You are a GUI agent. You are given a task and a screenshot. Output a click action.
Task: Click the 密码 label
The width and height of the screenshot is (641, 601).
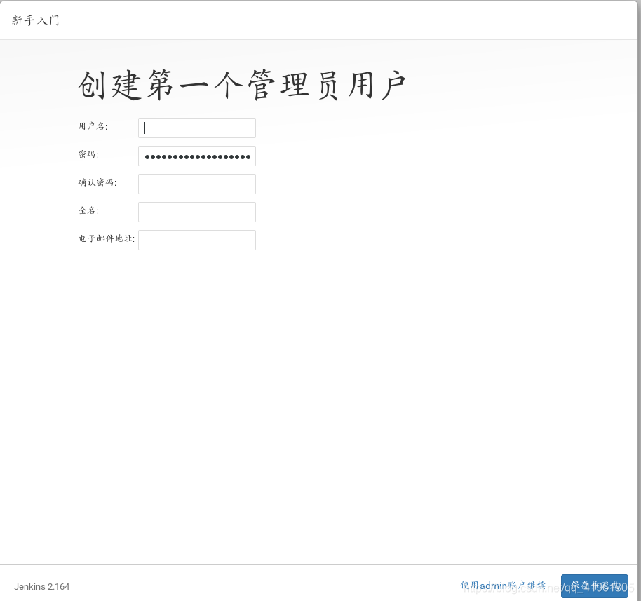tap(88, 154)
